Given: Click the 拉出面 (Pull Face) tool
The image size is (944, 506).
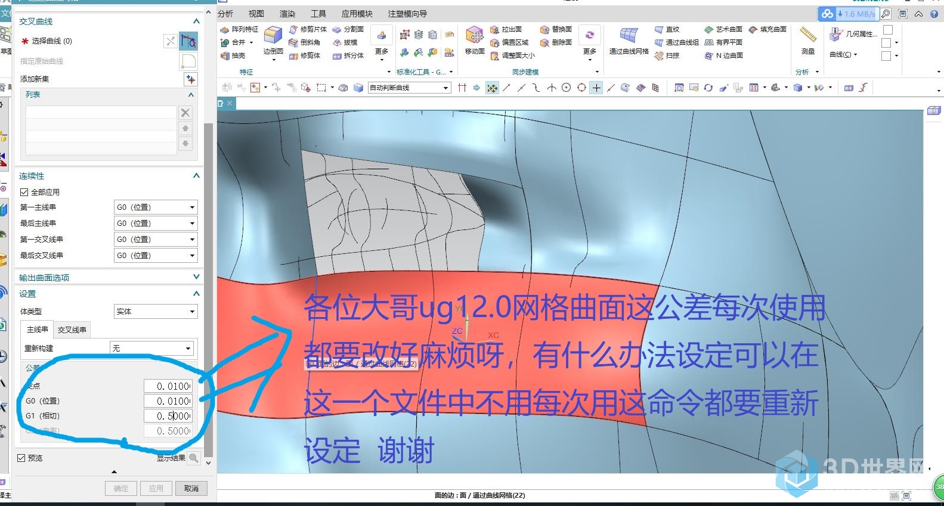Looking at the screenshot, I should tap(506, 29).
